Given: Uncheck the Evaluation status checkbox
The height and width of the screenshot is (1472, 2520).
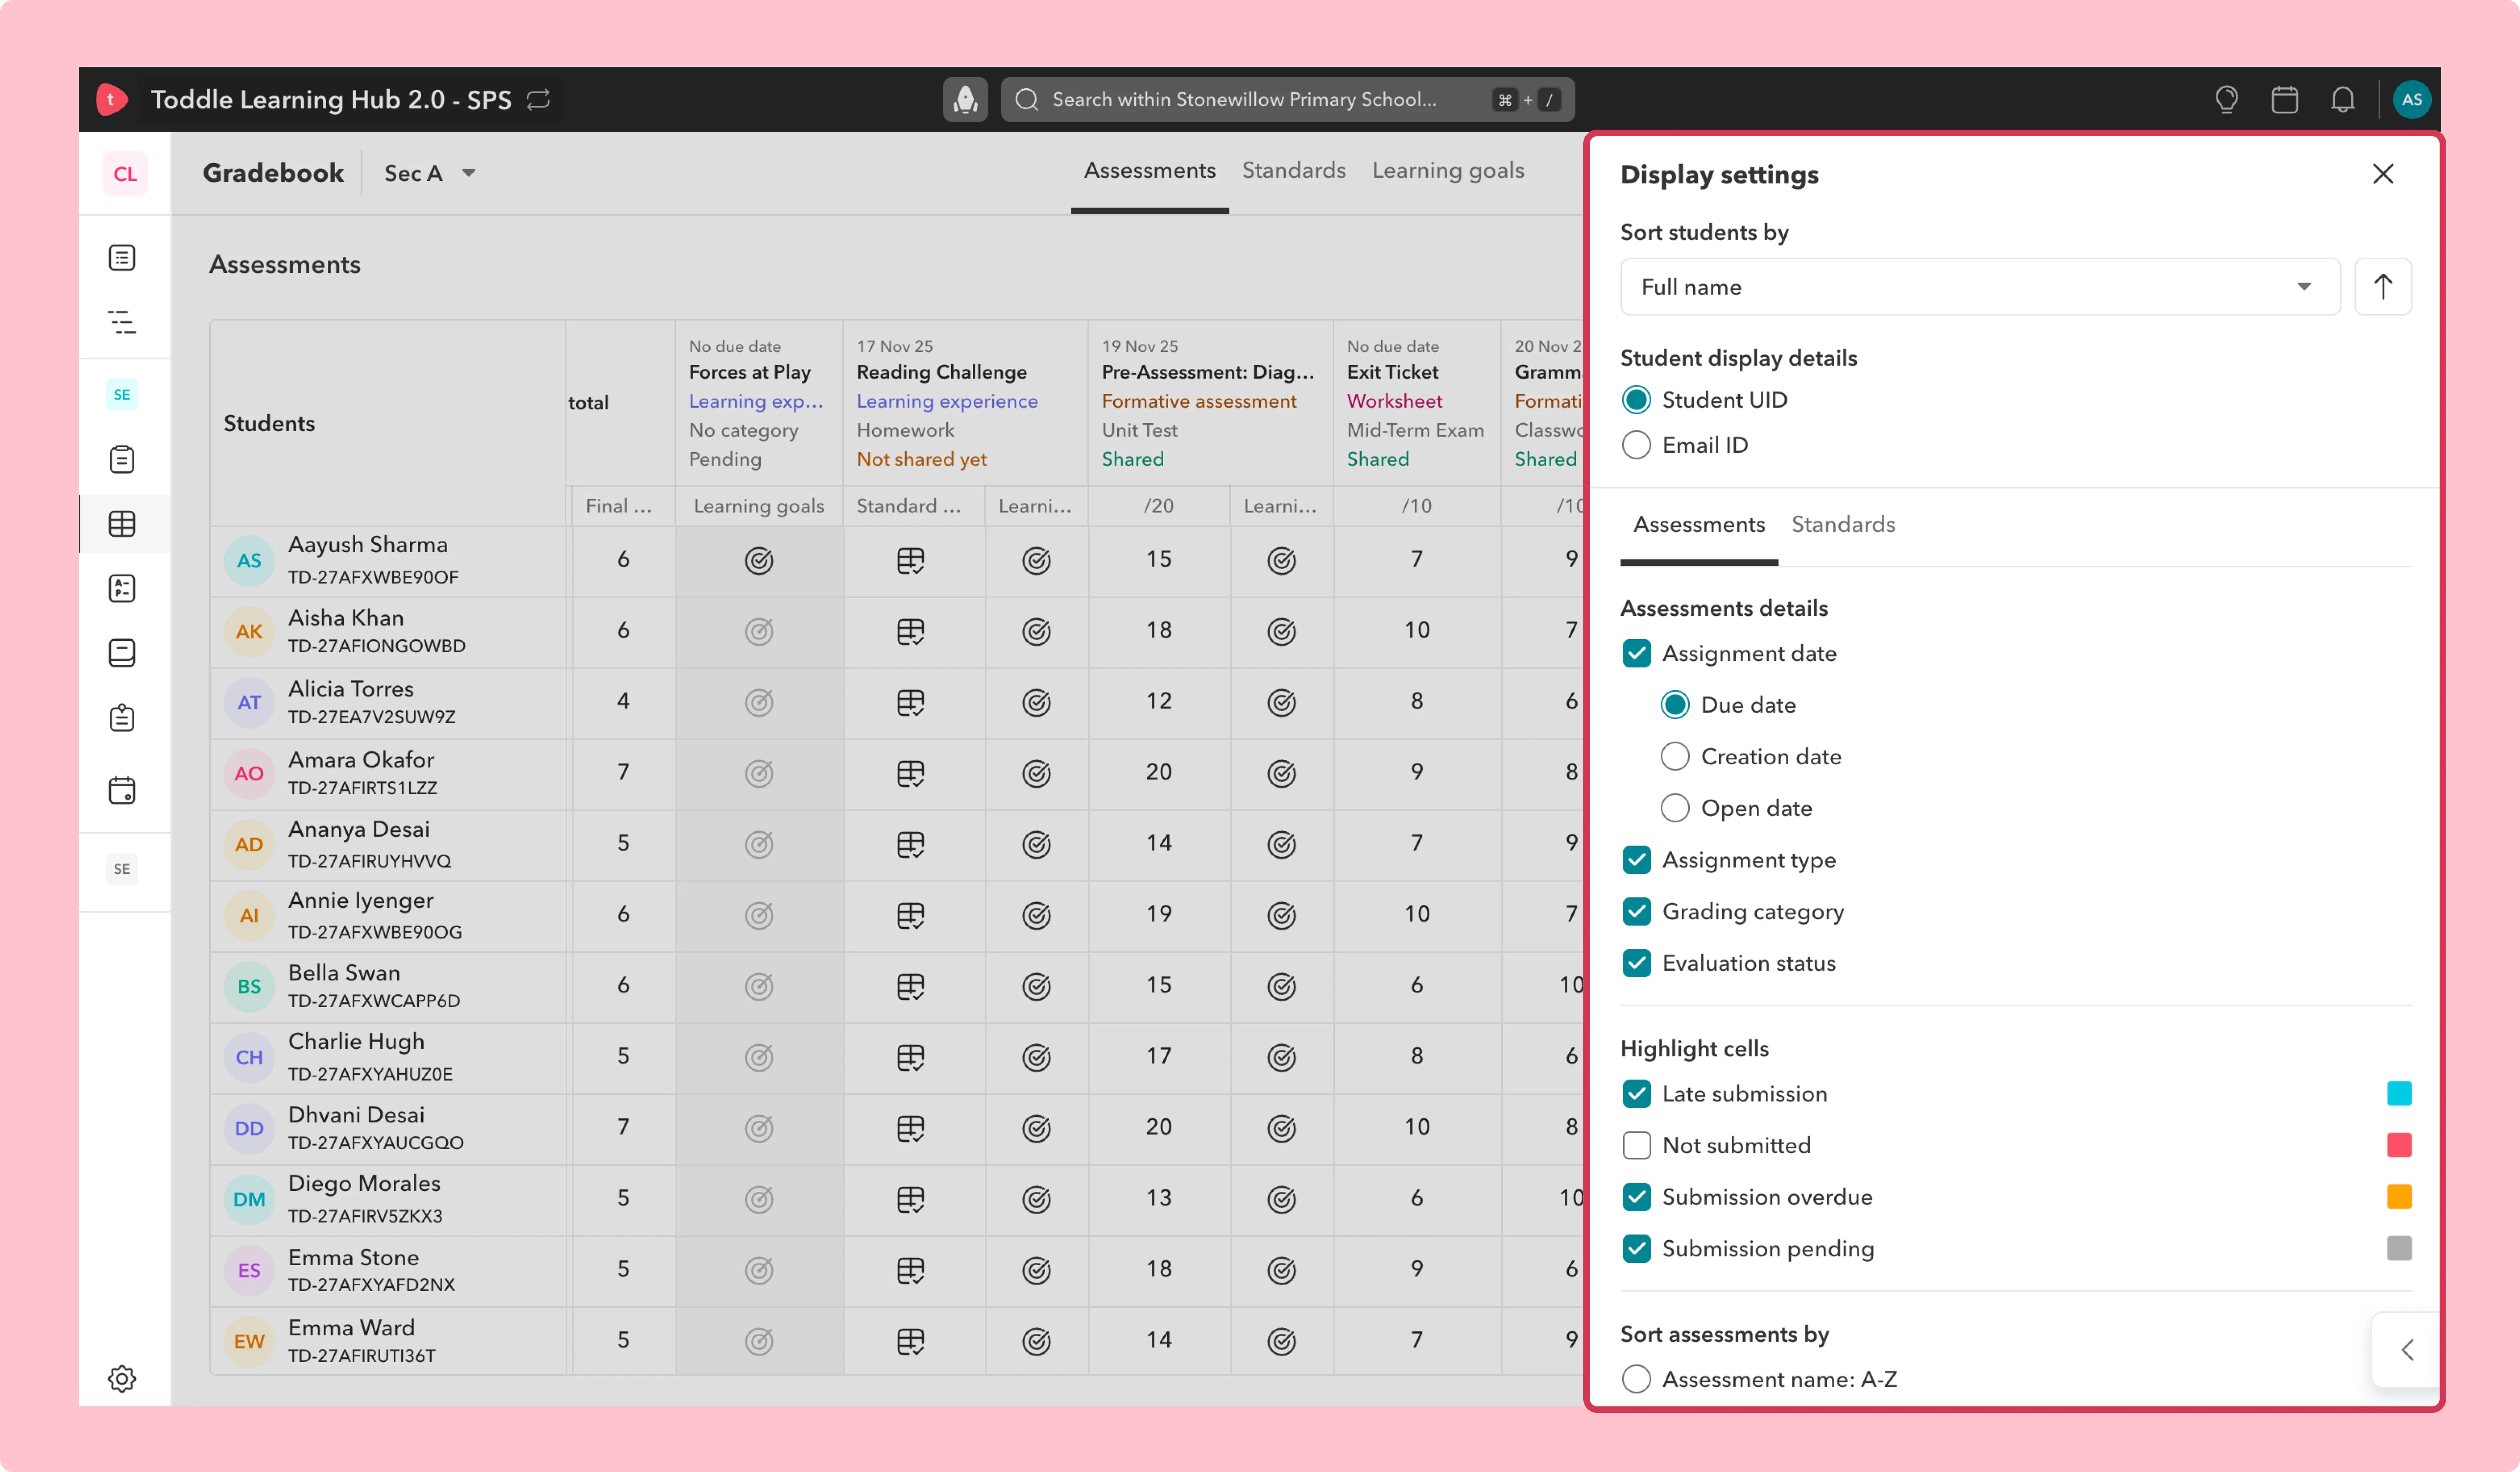Looking at the screenshot, I should click(x=1636, y=963).
